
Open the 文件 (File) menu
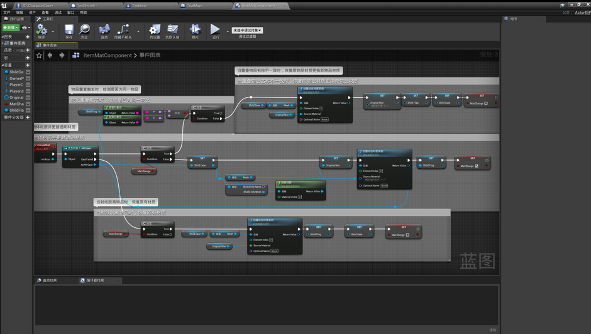[7, 13]
